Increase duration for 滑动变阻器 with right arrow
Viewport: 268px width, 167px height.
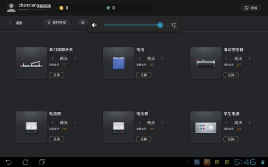tap(249, 59)
